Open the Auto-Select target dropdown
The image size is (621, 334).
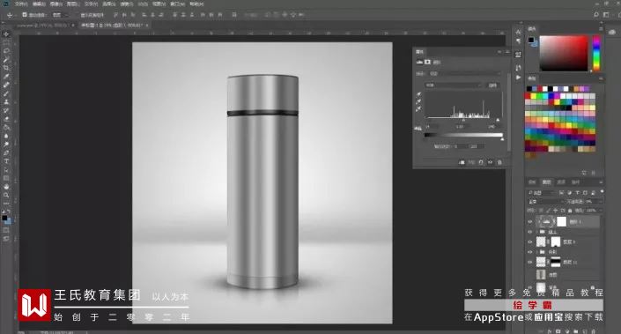click(x=59, y=15)
